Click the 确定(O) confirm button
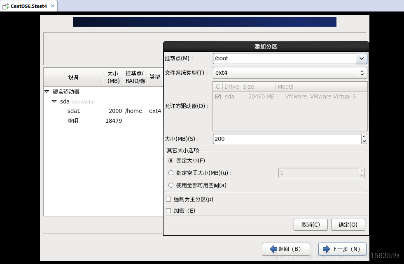 348,225
